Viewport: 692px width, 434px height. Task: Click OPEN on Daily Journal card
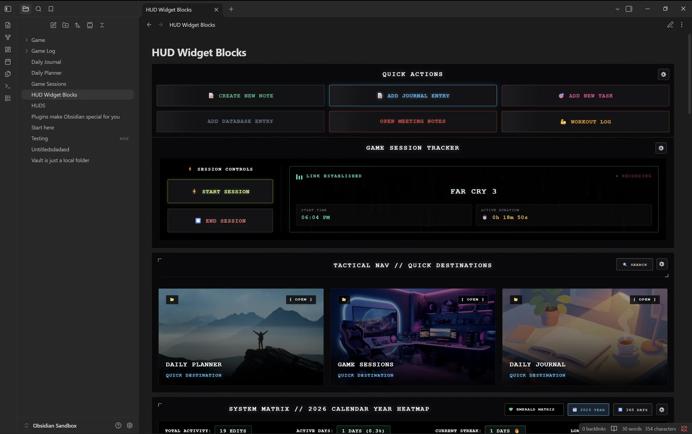[645, 299]
